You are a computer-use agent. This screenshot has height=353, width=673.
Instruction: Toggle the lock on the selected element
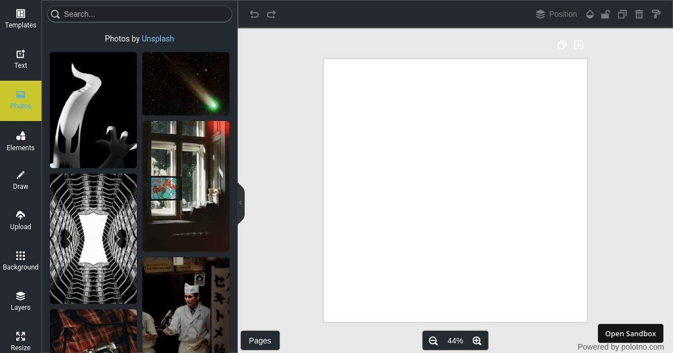606,14
